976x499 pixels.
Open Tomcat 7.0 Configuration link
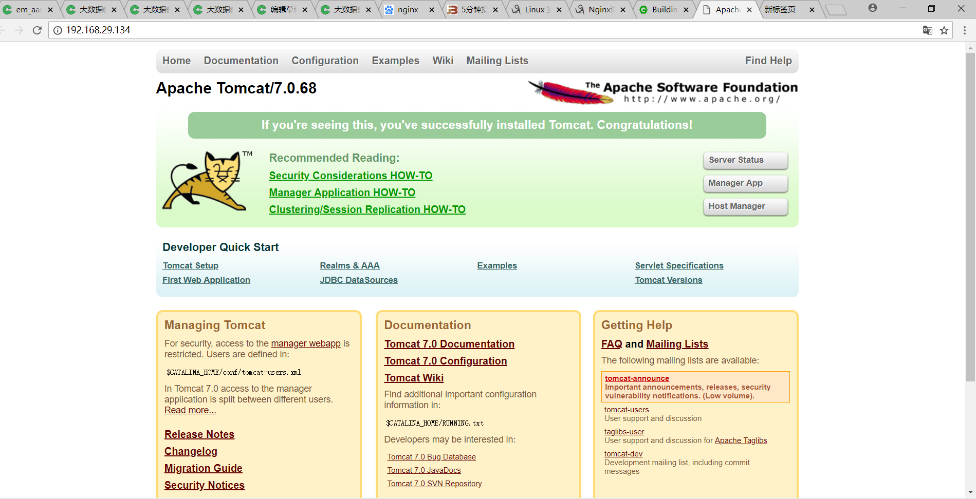(x=446, y=361)
